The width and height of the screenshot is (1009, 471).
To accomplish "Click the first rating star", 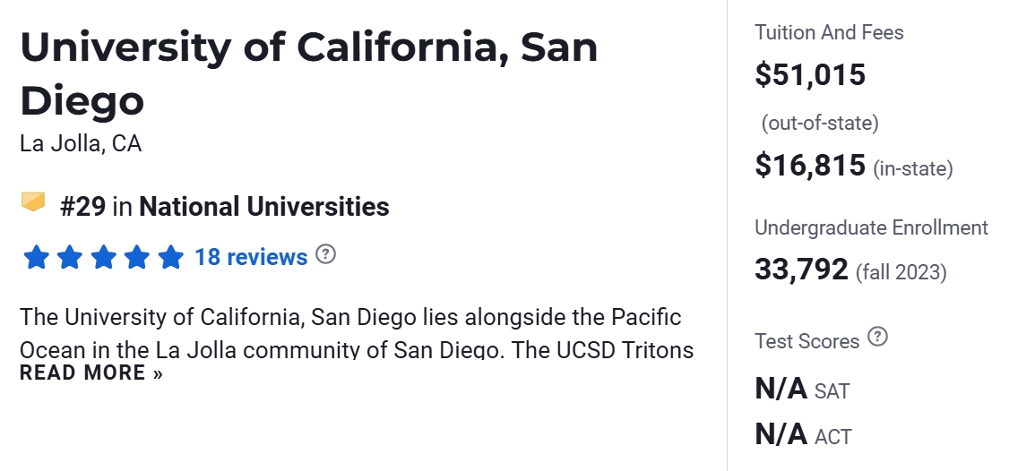I will pyautogui.click(x=37, y=258).
